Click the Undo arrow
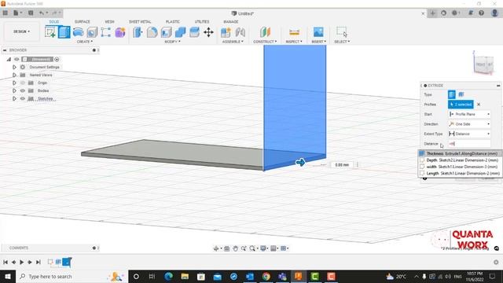This screenshot has height=283, width=503. tap(42, 13)
